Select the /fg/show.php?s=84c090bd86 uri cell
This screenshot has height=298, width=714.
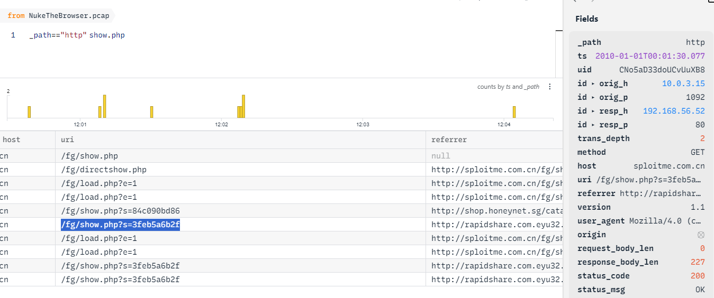point(120,211)
